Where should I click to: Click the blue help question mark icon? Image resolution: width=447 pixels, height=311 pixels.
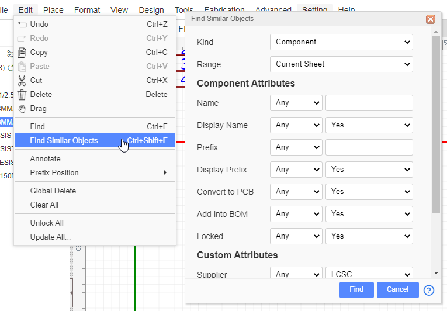tap(429, 290)
